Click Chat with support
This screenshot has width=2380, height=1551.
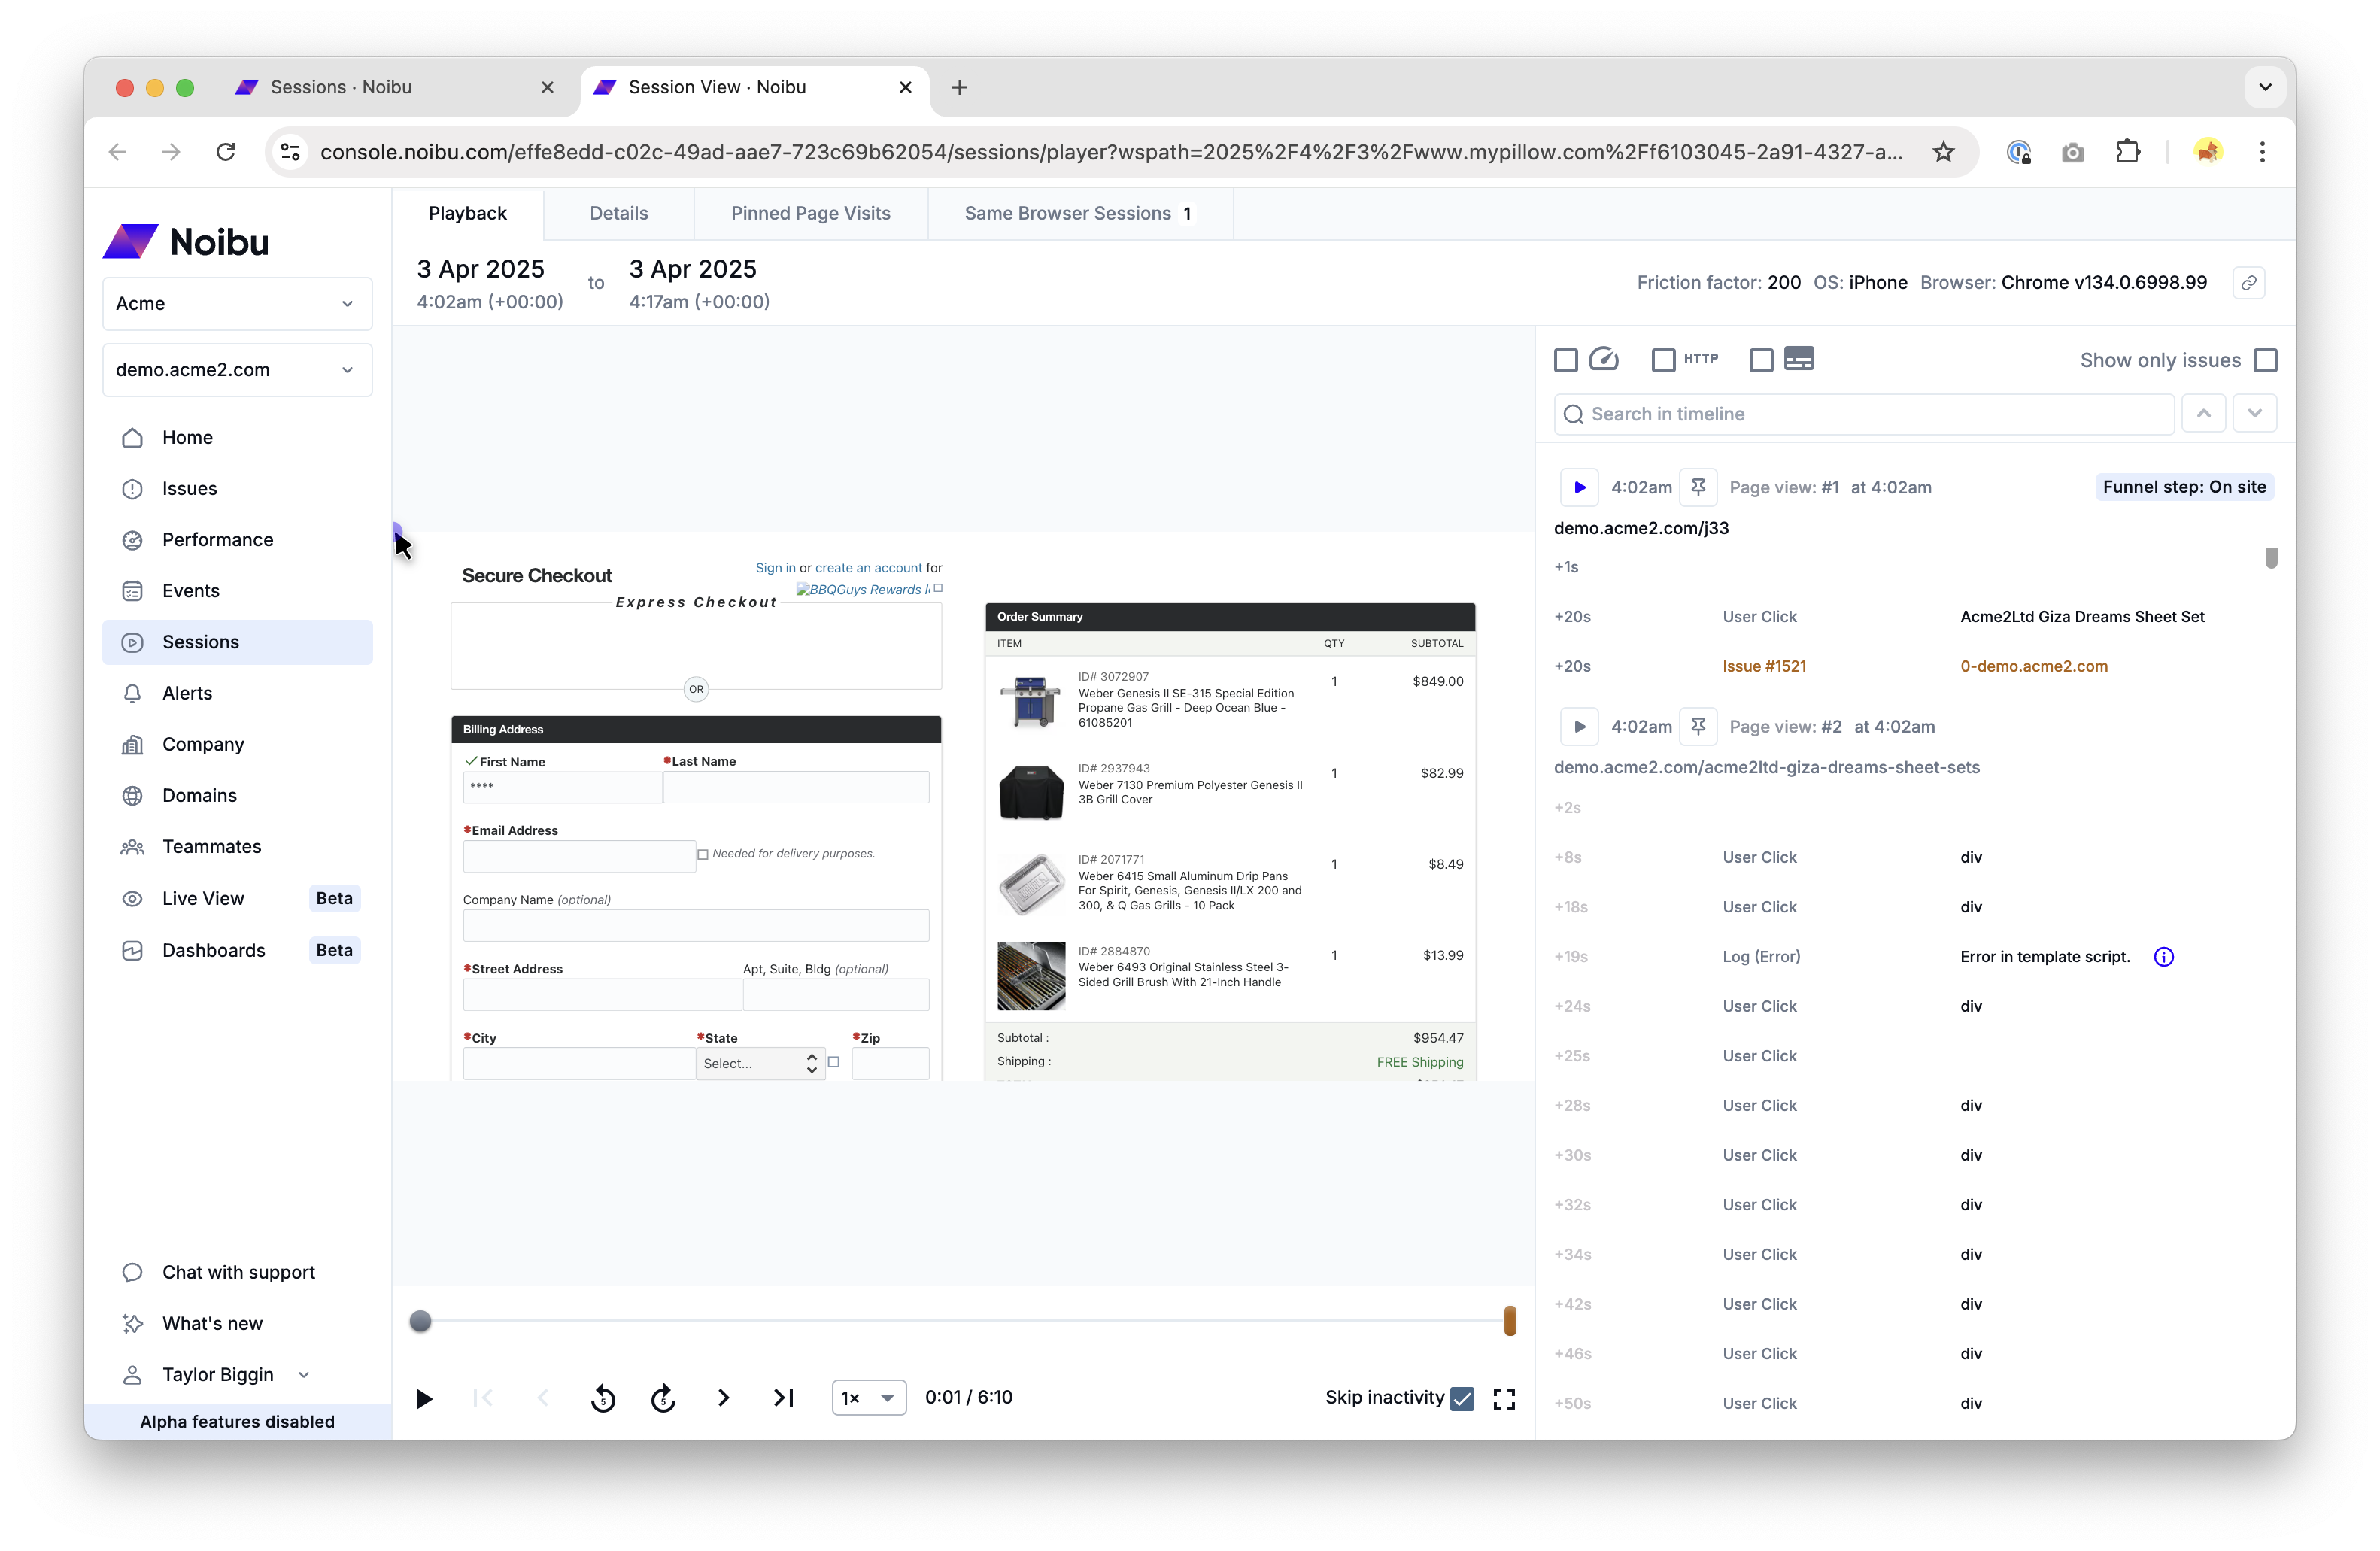tap(238, 1272)
